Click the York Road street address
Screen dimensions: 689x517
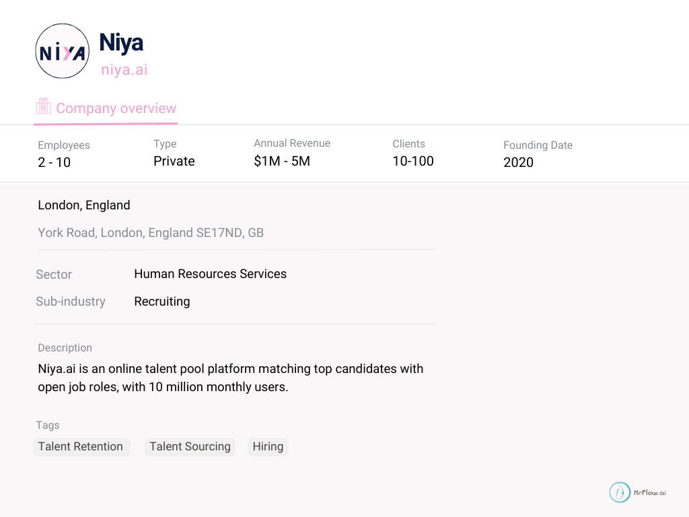coord(150,232)
